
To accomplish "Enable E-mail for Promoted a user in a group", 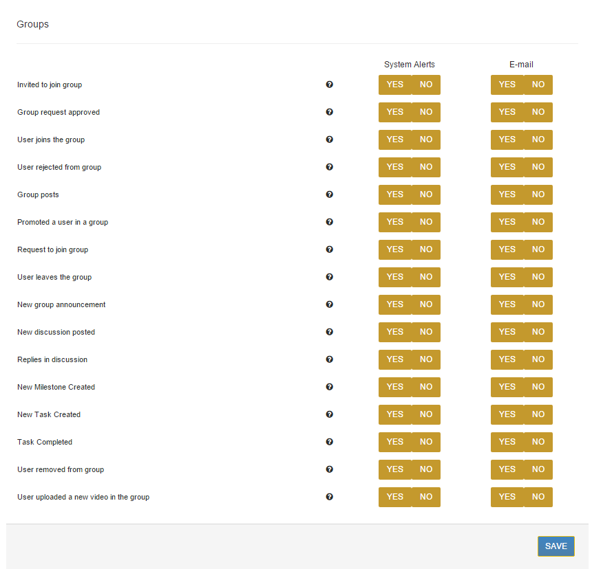I will click(x=507, y=222).
